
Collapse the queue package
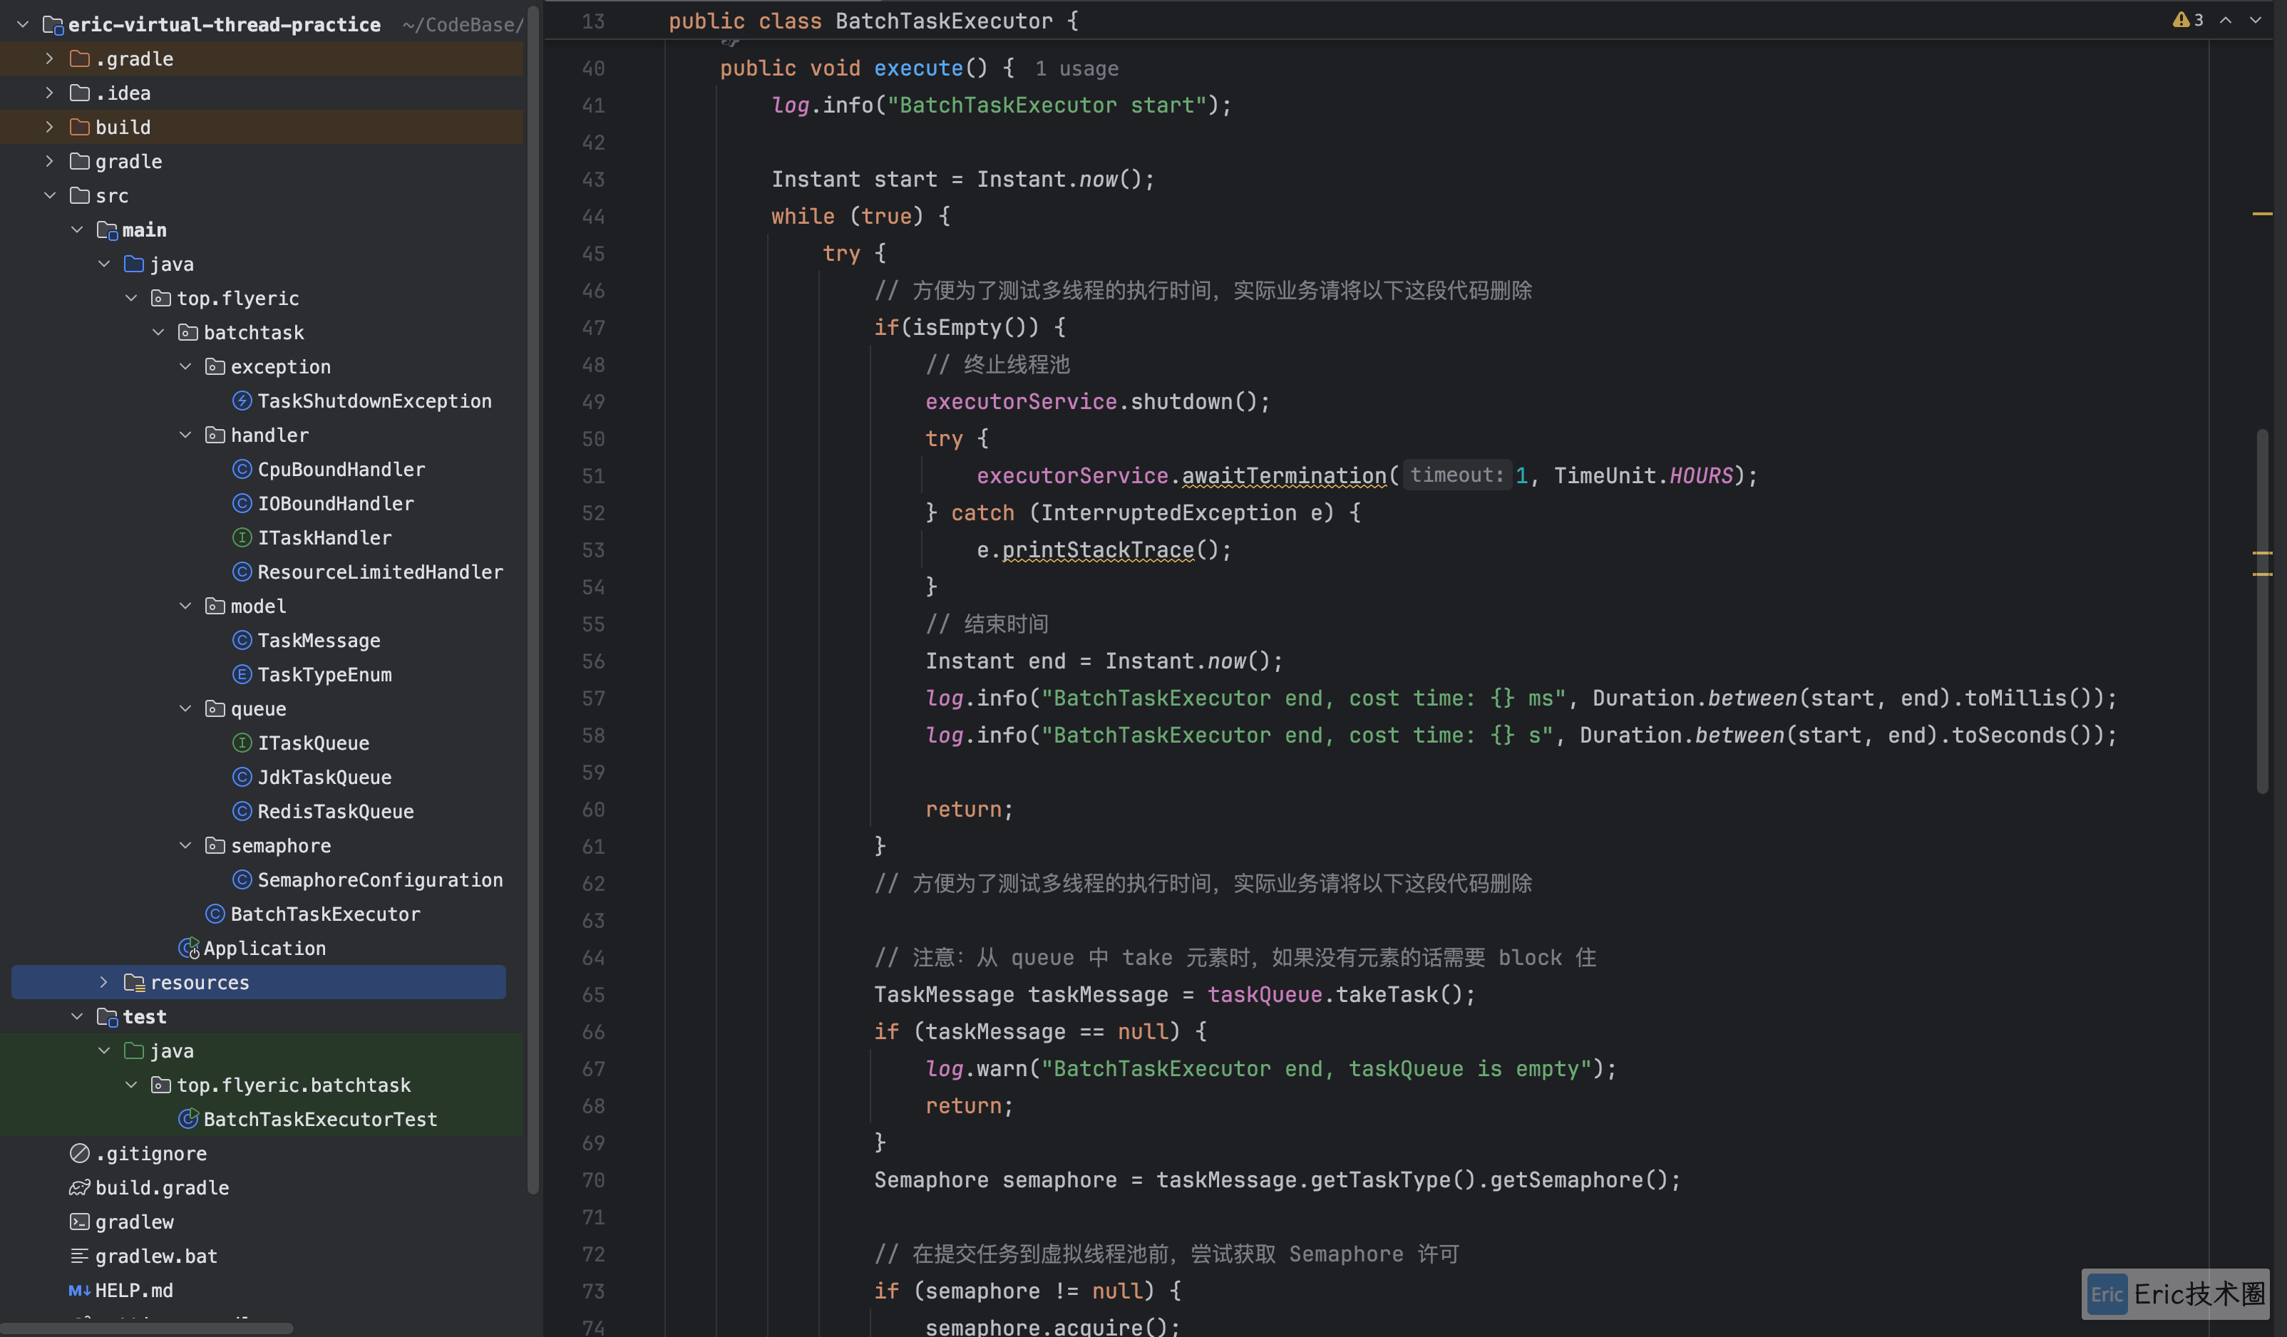[185, 708]
